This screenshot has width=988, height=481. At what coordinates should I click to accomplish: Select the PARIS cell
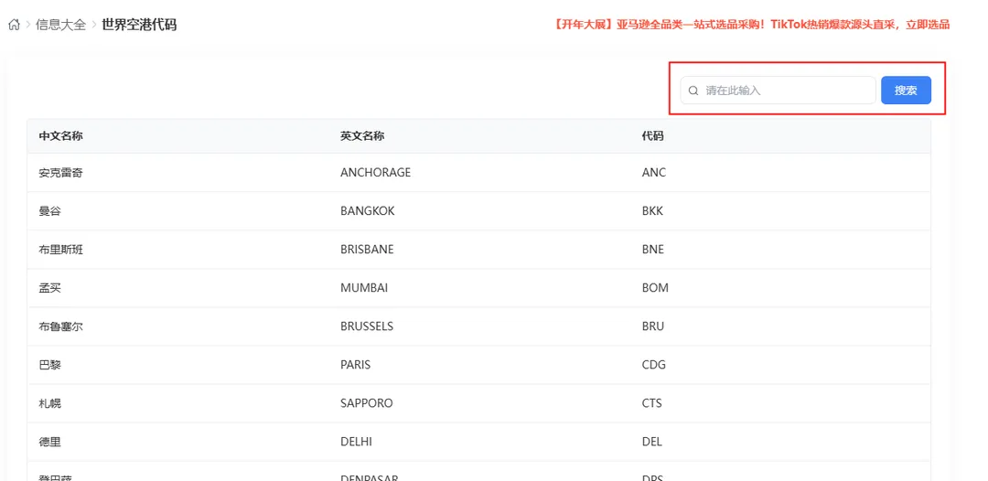(355, 365)
